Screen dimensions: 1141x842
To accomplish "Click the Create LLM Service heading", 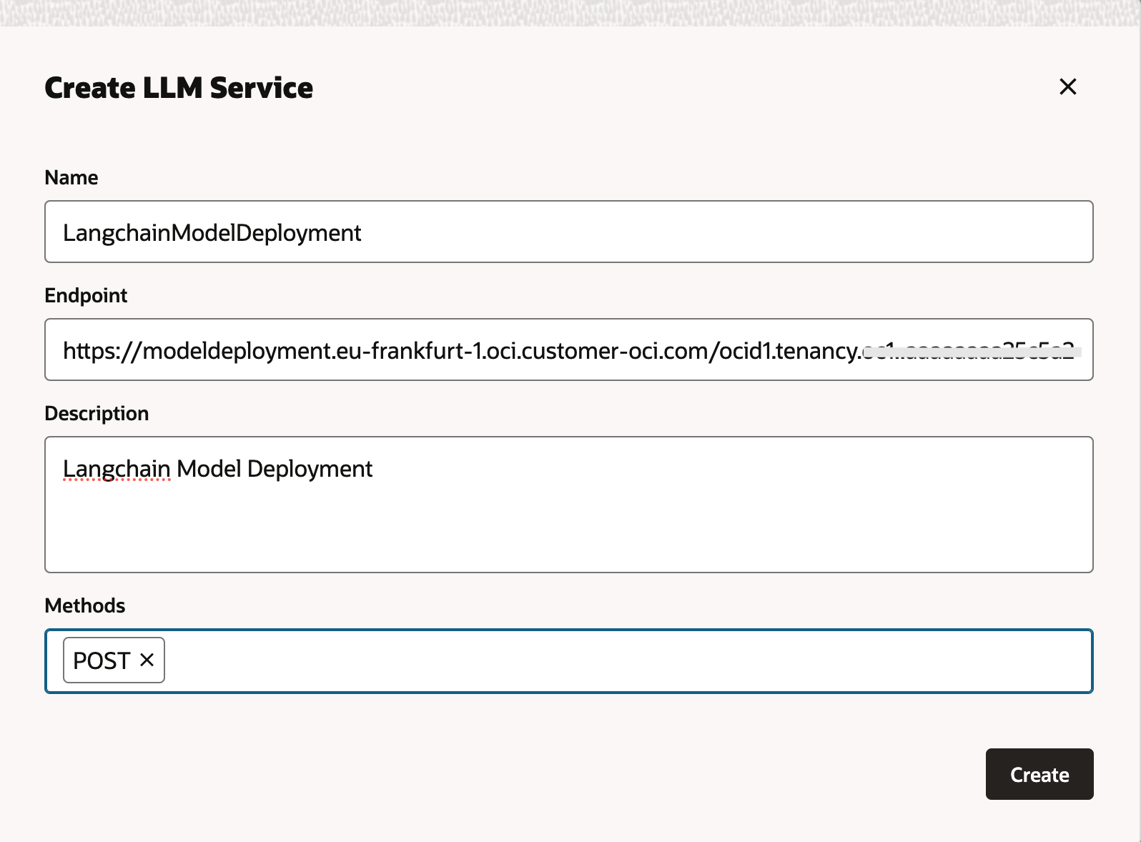I will point(179,88).
